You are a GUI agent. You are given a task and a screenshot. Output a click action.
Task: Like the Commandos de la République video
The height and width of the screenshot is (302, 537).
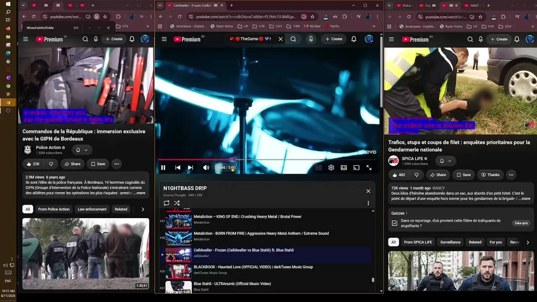pos(33,164)
